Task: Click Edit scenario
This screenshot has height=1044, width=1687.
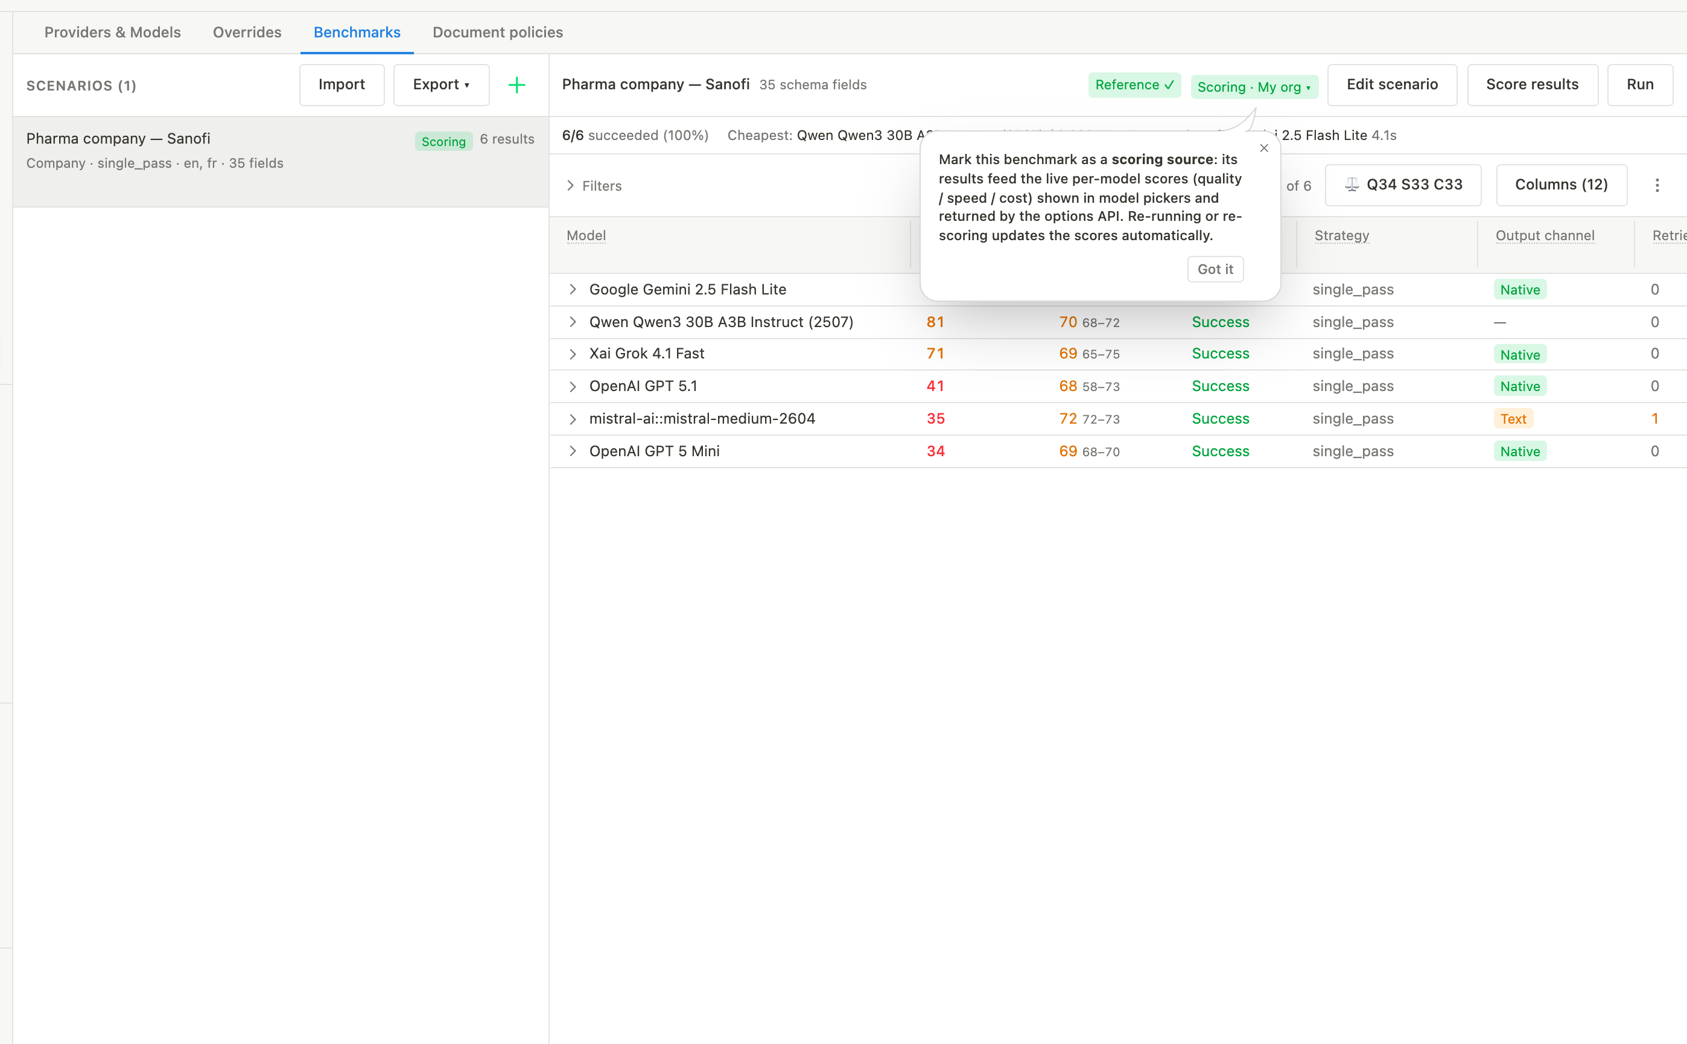Action: (1393, 85)
